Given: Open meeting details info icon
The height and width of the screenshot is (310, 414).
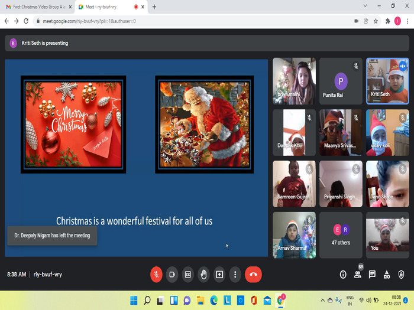Looking at the screenshot, I should (x=342, y=275).
